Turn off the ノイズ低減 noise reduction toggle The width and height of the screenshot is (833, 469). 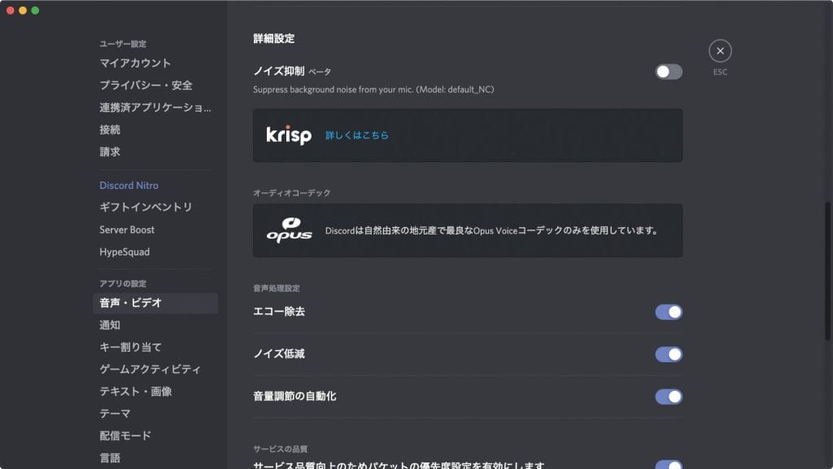[669, 354]
